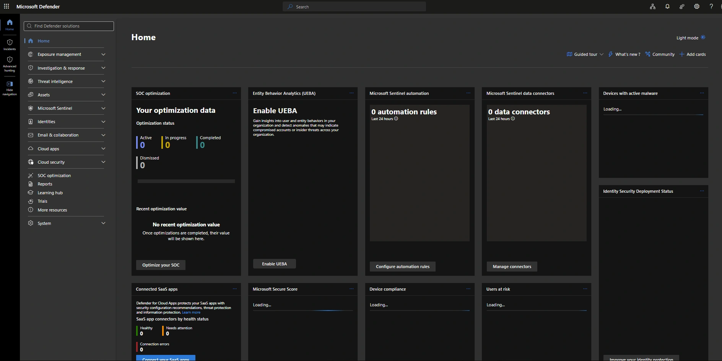Open the Guided tour dropdown
722x361 pixels.
tap(585, 54)
